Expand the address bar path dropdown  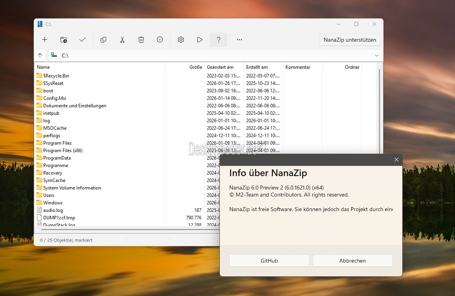pos(376,55)
